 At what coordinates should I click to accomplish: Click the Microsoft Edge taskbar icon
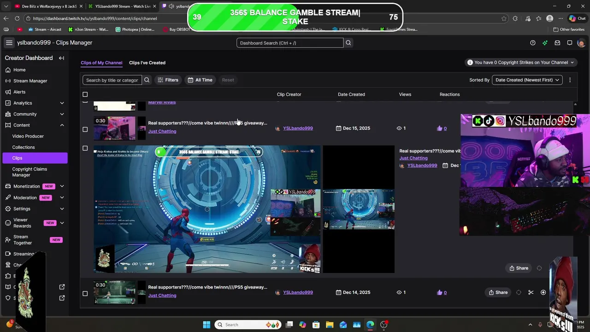coord(370,325)
